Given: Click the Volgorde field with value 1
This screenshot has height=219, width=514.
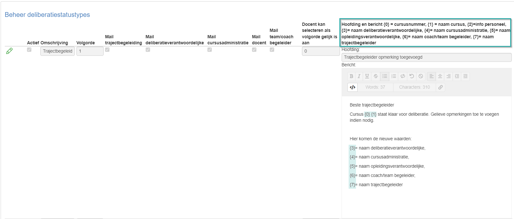Looking at the screenshot, I should pyautogui.click(x=90, y=51).
